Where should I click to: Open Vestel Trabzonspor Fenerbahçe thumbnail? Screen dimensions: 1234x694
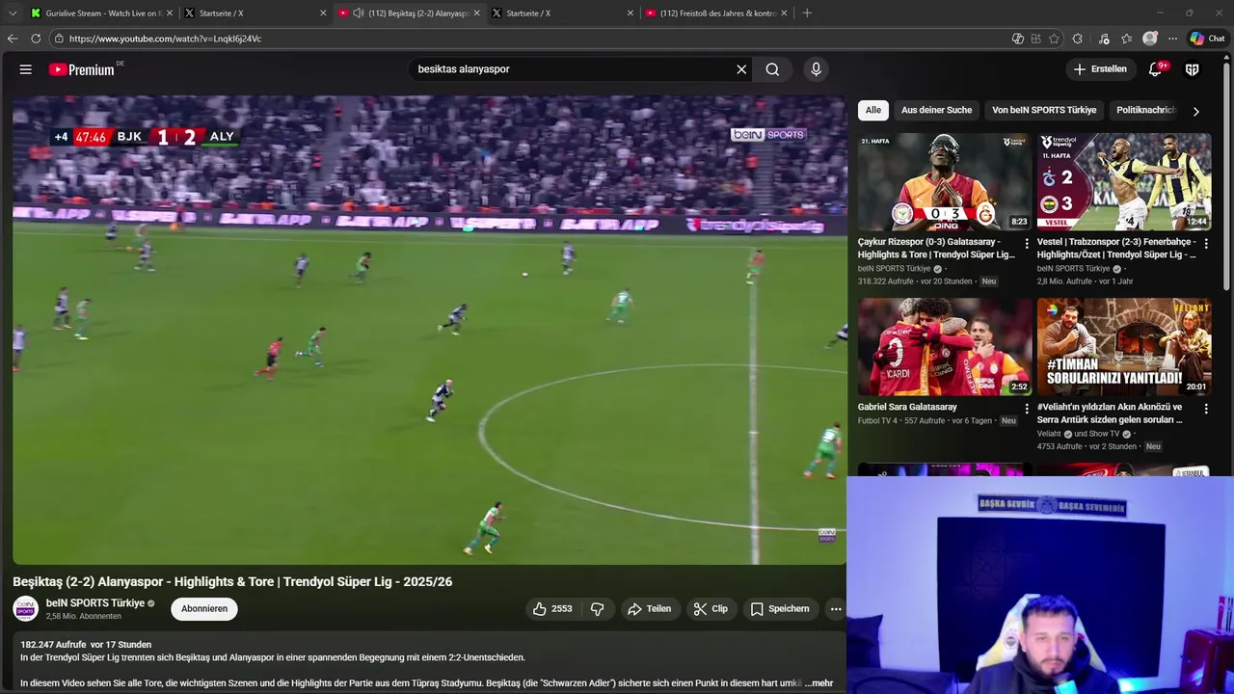[x=1124, y=181]
